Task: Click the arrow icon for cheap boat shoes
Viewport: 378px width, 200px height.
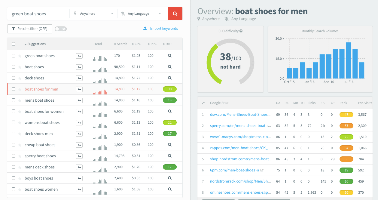Action: pyautogui.click(x=79, y=145)
